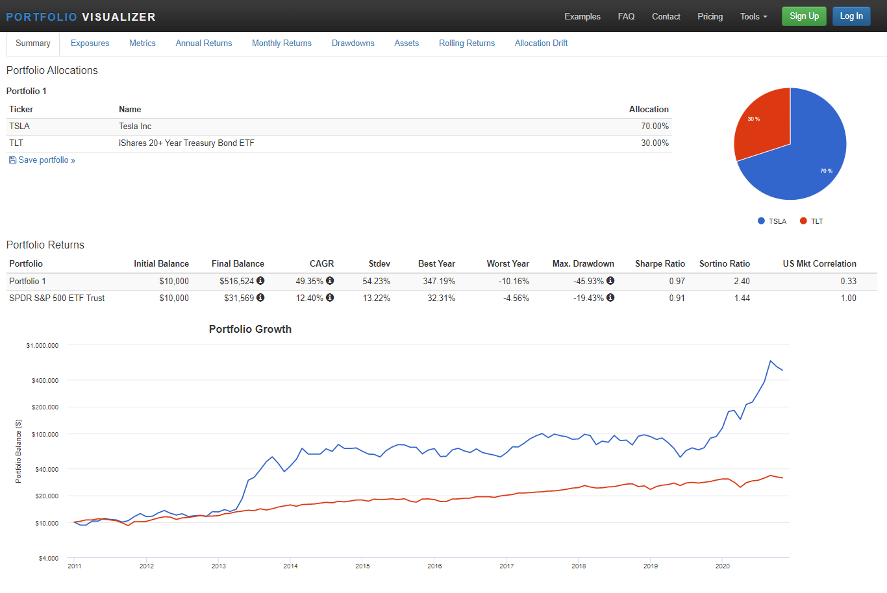887x593 pixels.
Task: Open the FAQ link
Action: (627, 16)
